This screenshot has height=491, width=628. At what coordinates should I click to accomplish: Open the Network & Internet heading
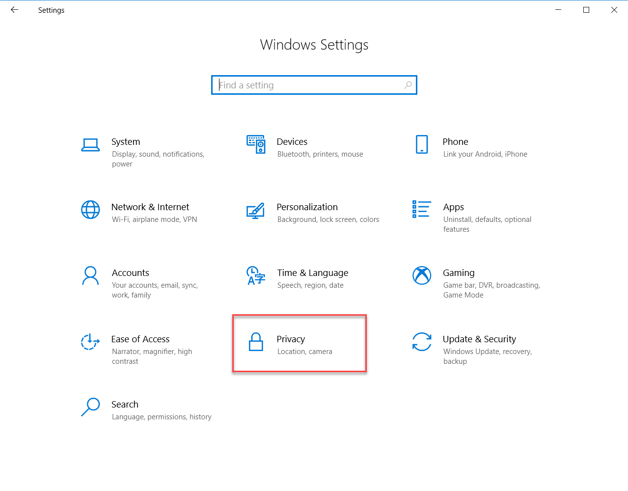[150, 207]
